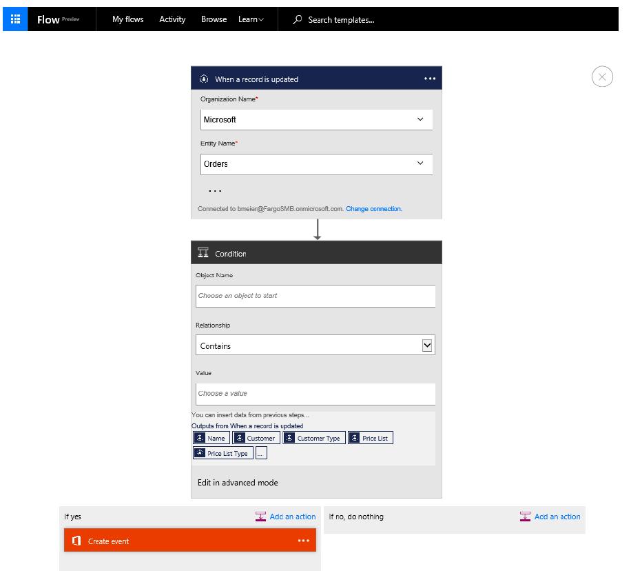The width and height of the screenshot is (631, 571).
Task: Expand the trigger's advanced options dots
Action: pos(215,191)
